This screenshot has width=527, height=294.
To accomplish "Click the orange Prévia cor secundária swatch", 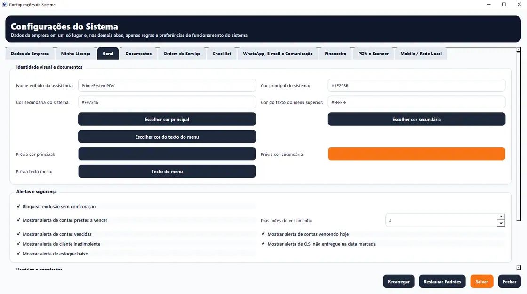I will pyautogui.click(x=416, y=154).
